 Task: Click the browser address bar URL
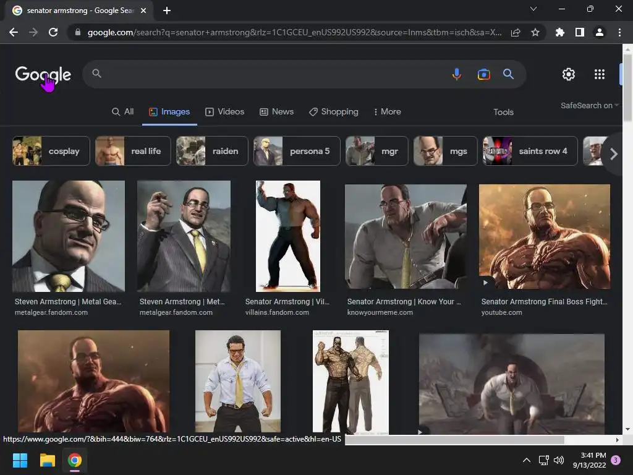click(x=294, y=32)
